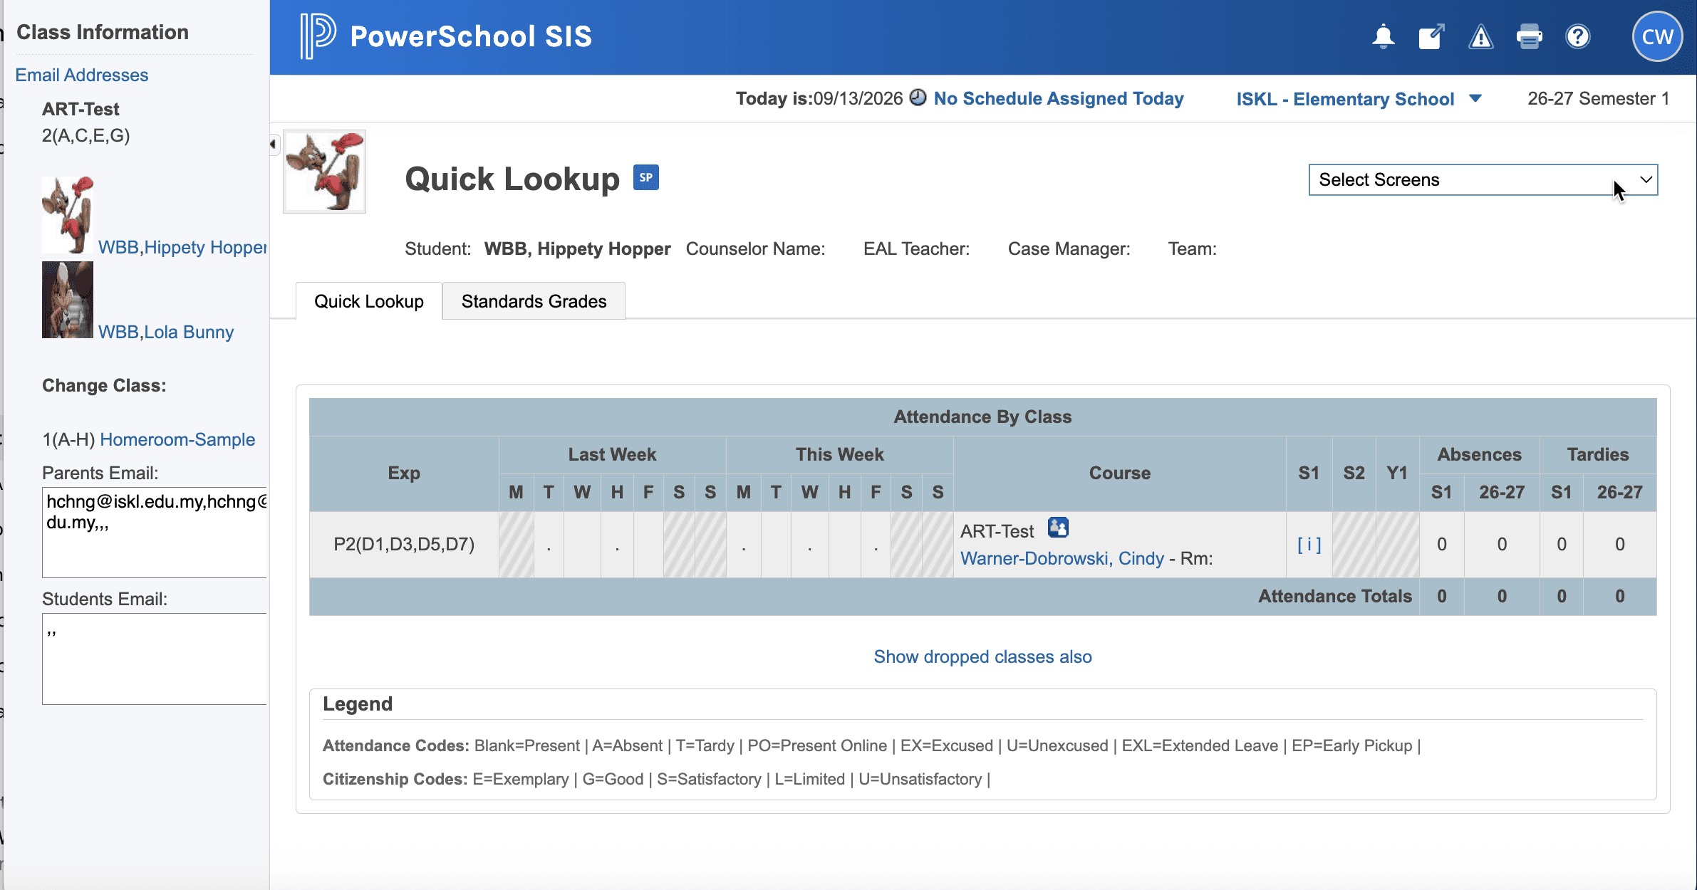Screen dimensions: 1697x890
Task: Open the help question mark icon
Action: pyautogui.click(x=1578, y=36)
